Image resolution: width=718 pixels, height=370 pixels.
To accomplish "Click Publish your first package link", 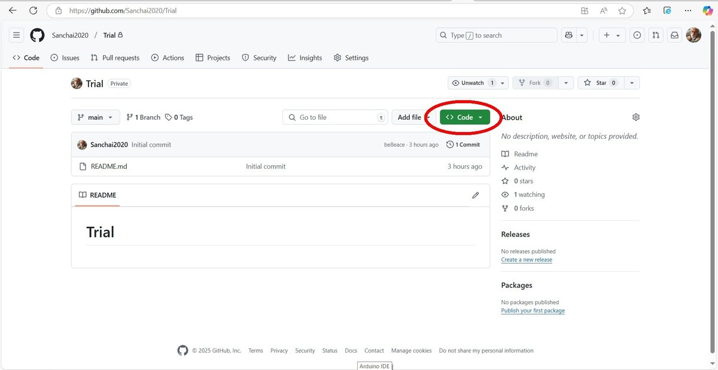I will point(533,311).
